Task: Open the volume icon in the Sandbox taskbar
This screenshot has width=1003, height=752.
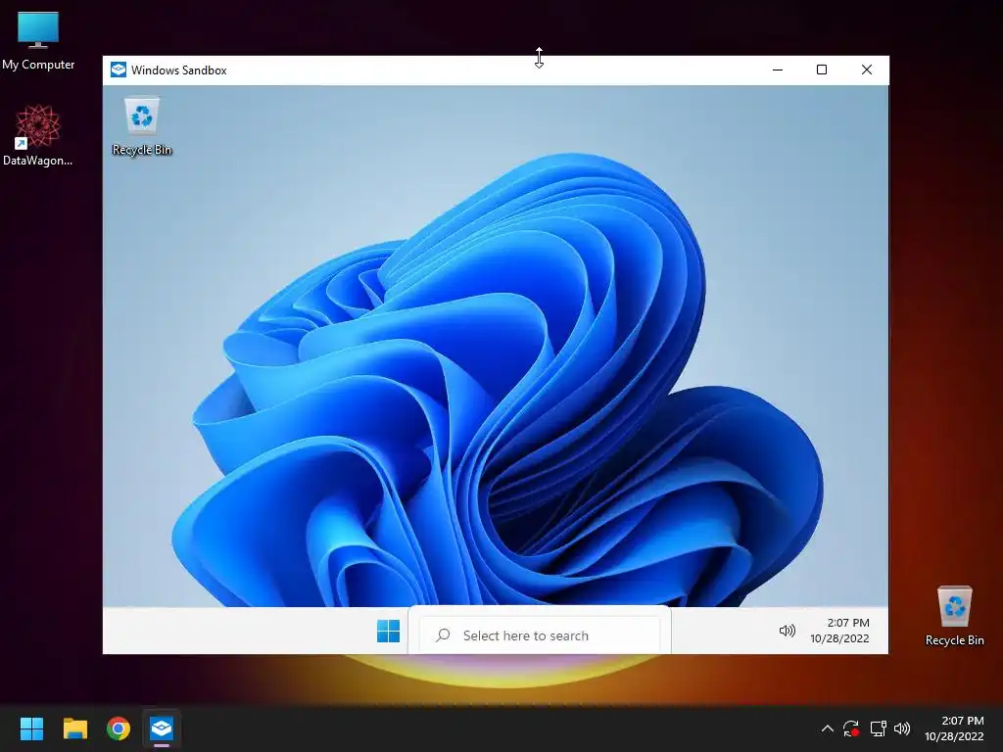Action: (x=787, y=632)
